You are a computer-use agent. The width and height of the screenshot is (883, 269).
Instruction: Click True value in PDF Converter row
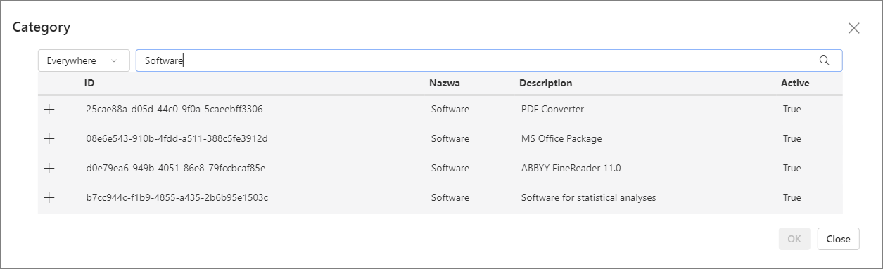(792, 109)
